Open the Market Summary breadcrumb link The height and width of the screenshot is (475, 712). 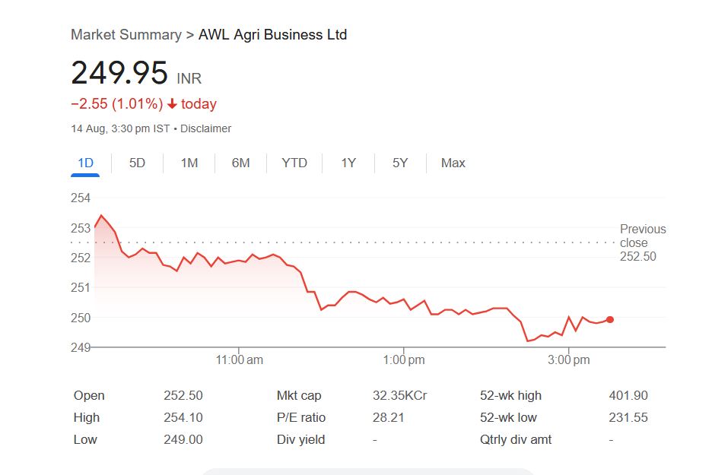click(126, 35)
